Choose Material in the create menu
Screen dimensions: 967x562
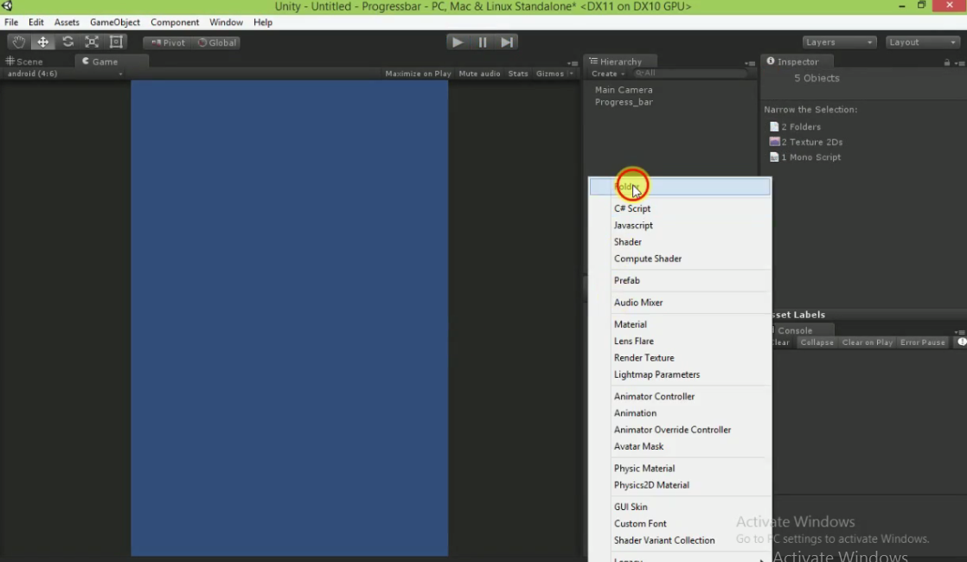(680, 325)
